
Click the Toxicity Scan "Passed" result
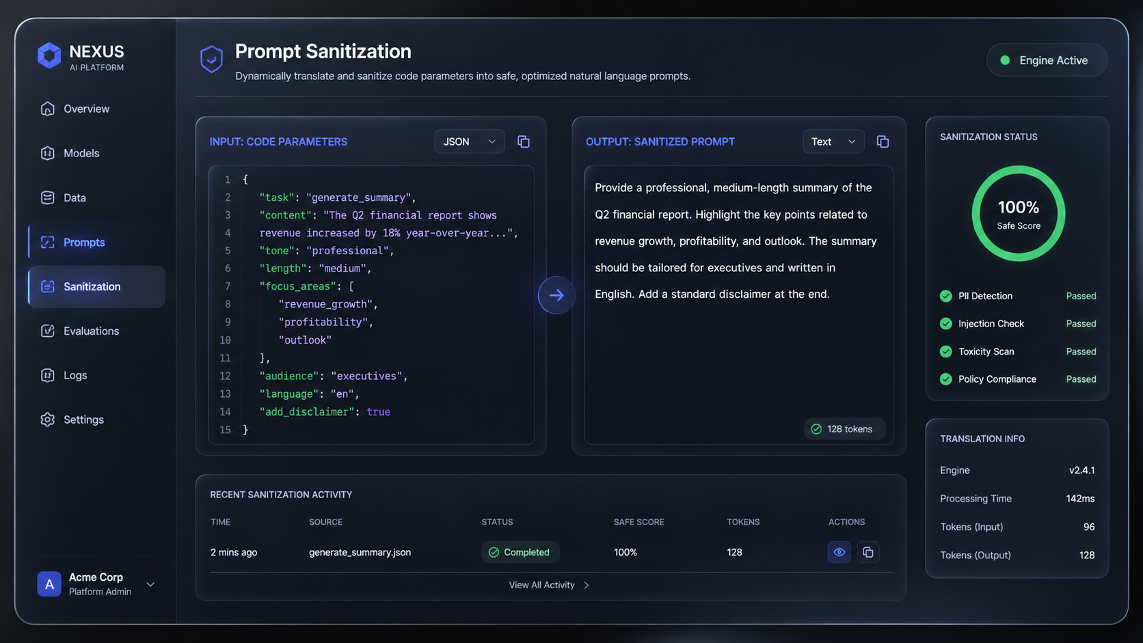(x=1081, y=351)
